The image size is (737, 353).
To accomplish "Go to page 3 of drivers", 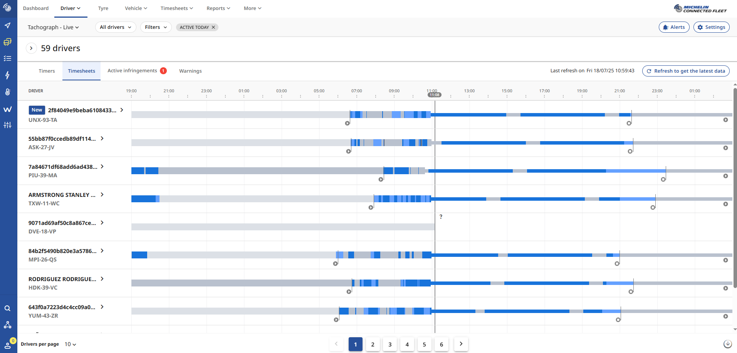I will (390, 344).
